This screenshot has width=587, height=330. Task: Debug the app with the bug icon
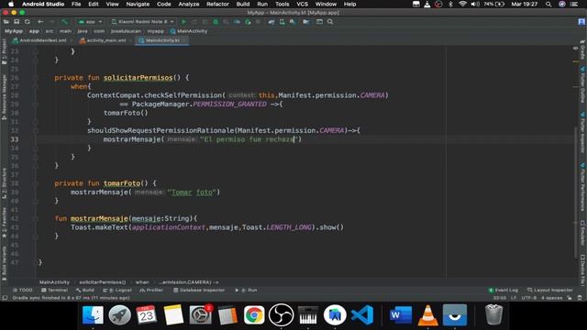216,22
